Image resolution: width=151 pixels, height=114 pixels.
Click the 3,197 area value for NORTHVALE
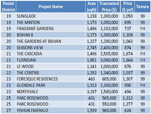tap(92, 92)
